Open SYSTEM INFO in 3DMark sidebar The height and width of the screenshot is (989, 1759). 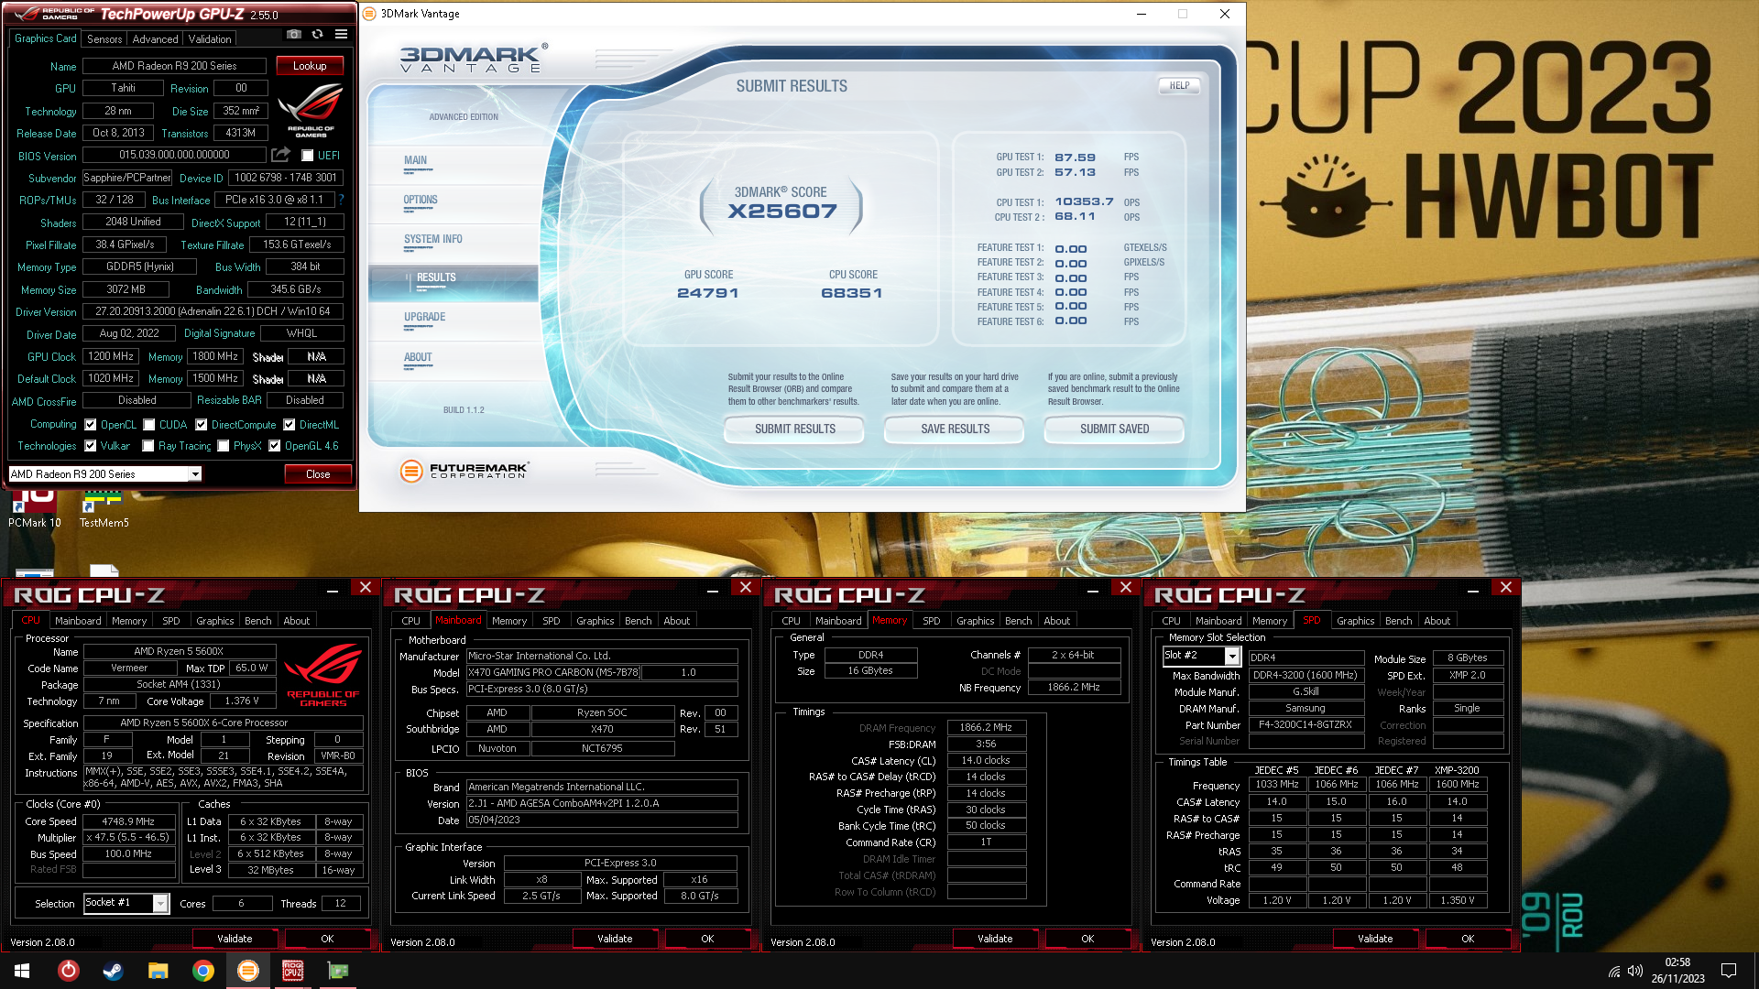pyautogui.click(x=433, y=240)
